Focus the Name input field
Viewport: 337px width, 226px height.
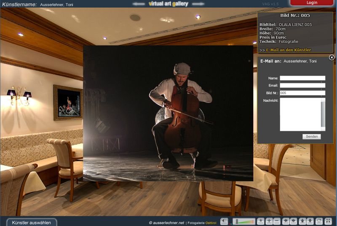click(x=302, y=78)
